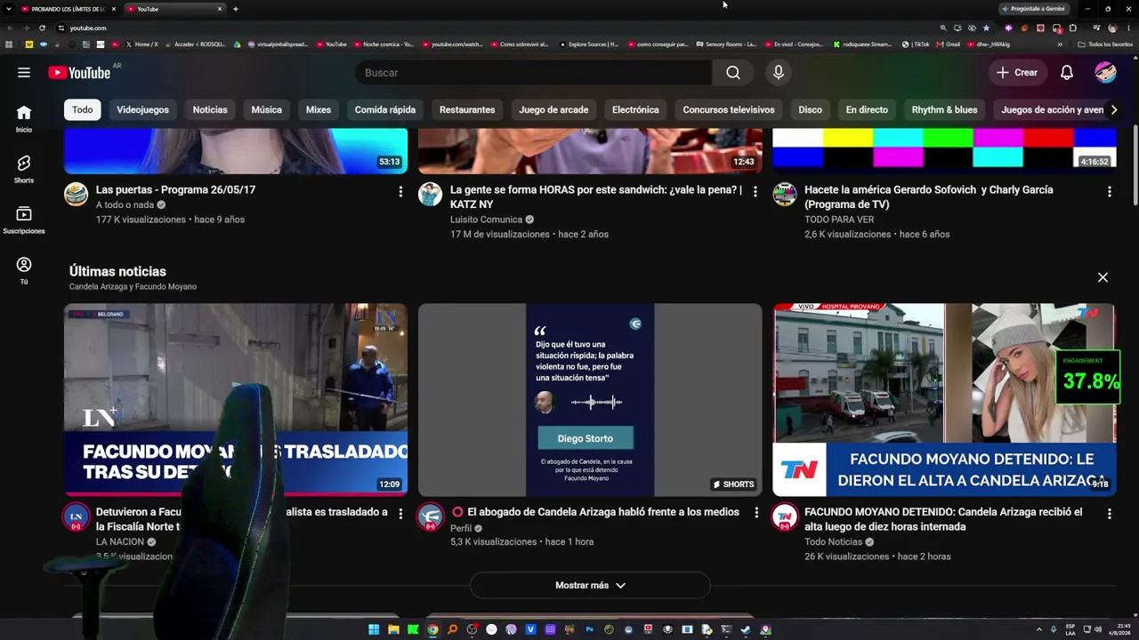Open Todos los favoritos folder
Viewport: 1139px width, 640px height.
(1105, 44)
